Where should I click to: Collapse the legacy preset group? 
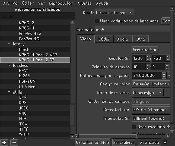point(9,44)
